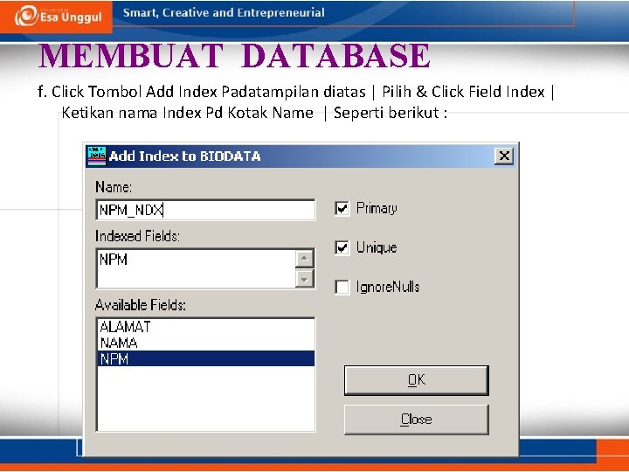
Task: Click the OK button
Action: click(417, 380)
